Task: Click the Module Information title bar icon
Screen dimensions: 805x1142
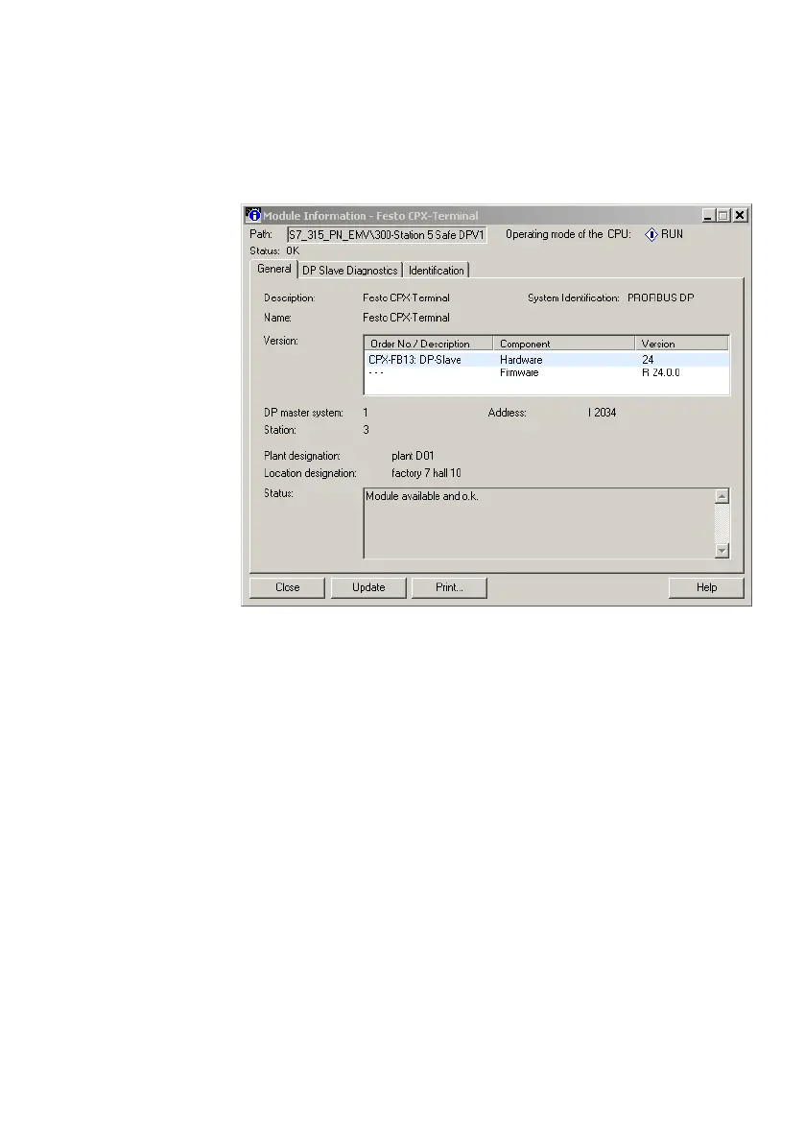Action: 252,215
